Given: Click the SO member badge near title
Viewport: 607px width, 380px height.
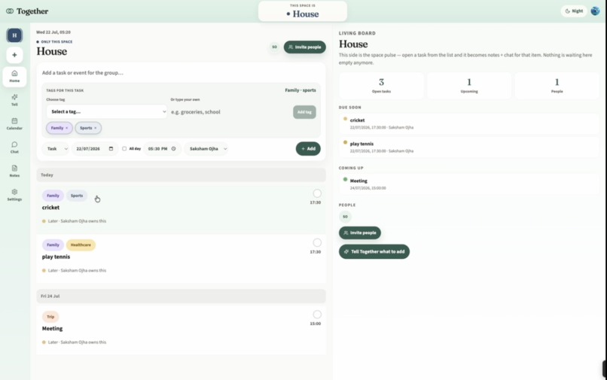Looking at the screenshot, I should 274,47.
